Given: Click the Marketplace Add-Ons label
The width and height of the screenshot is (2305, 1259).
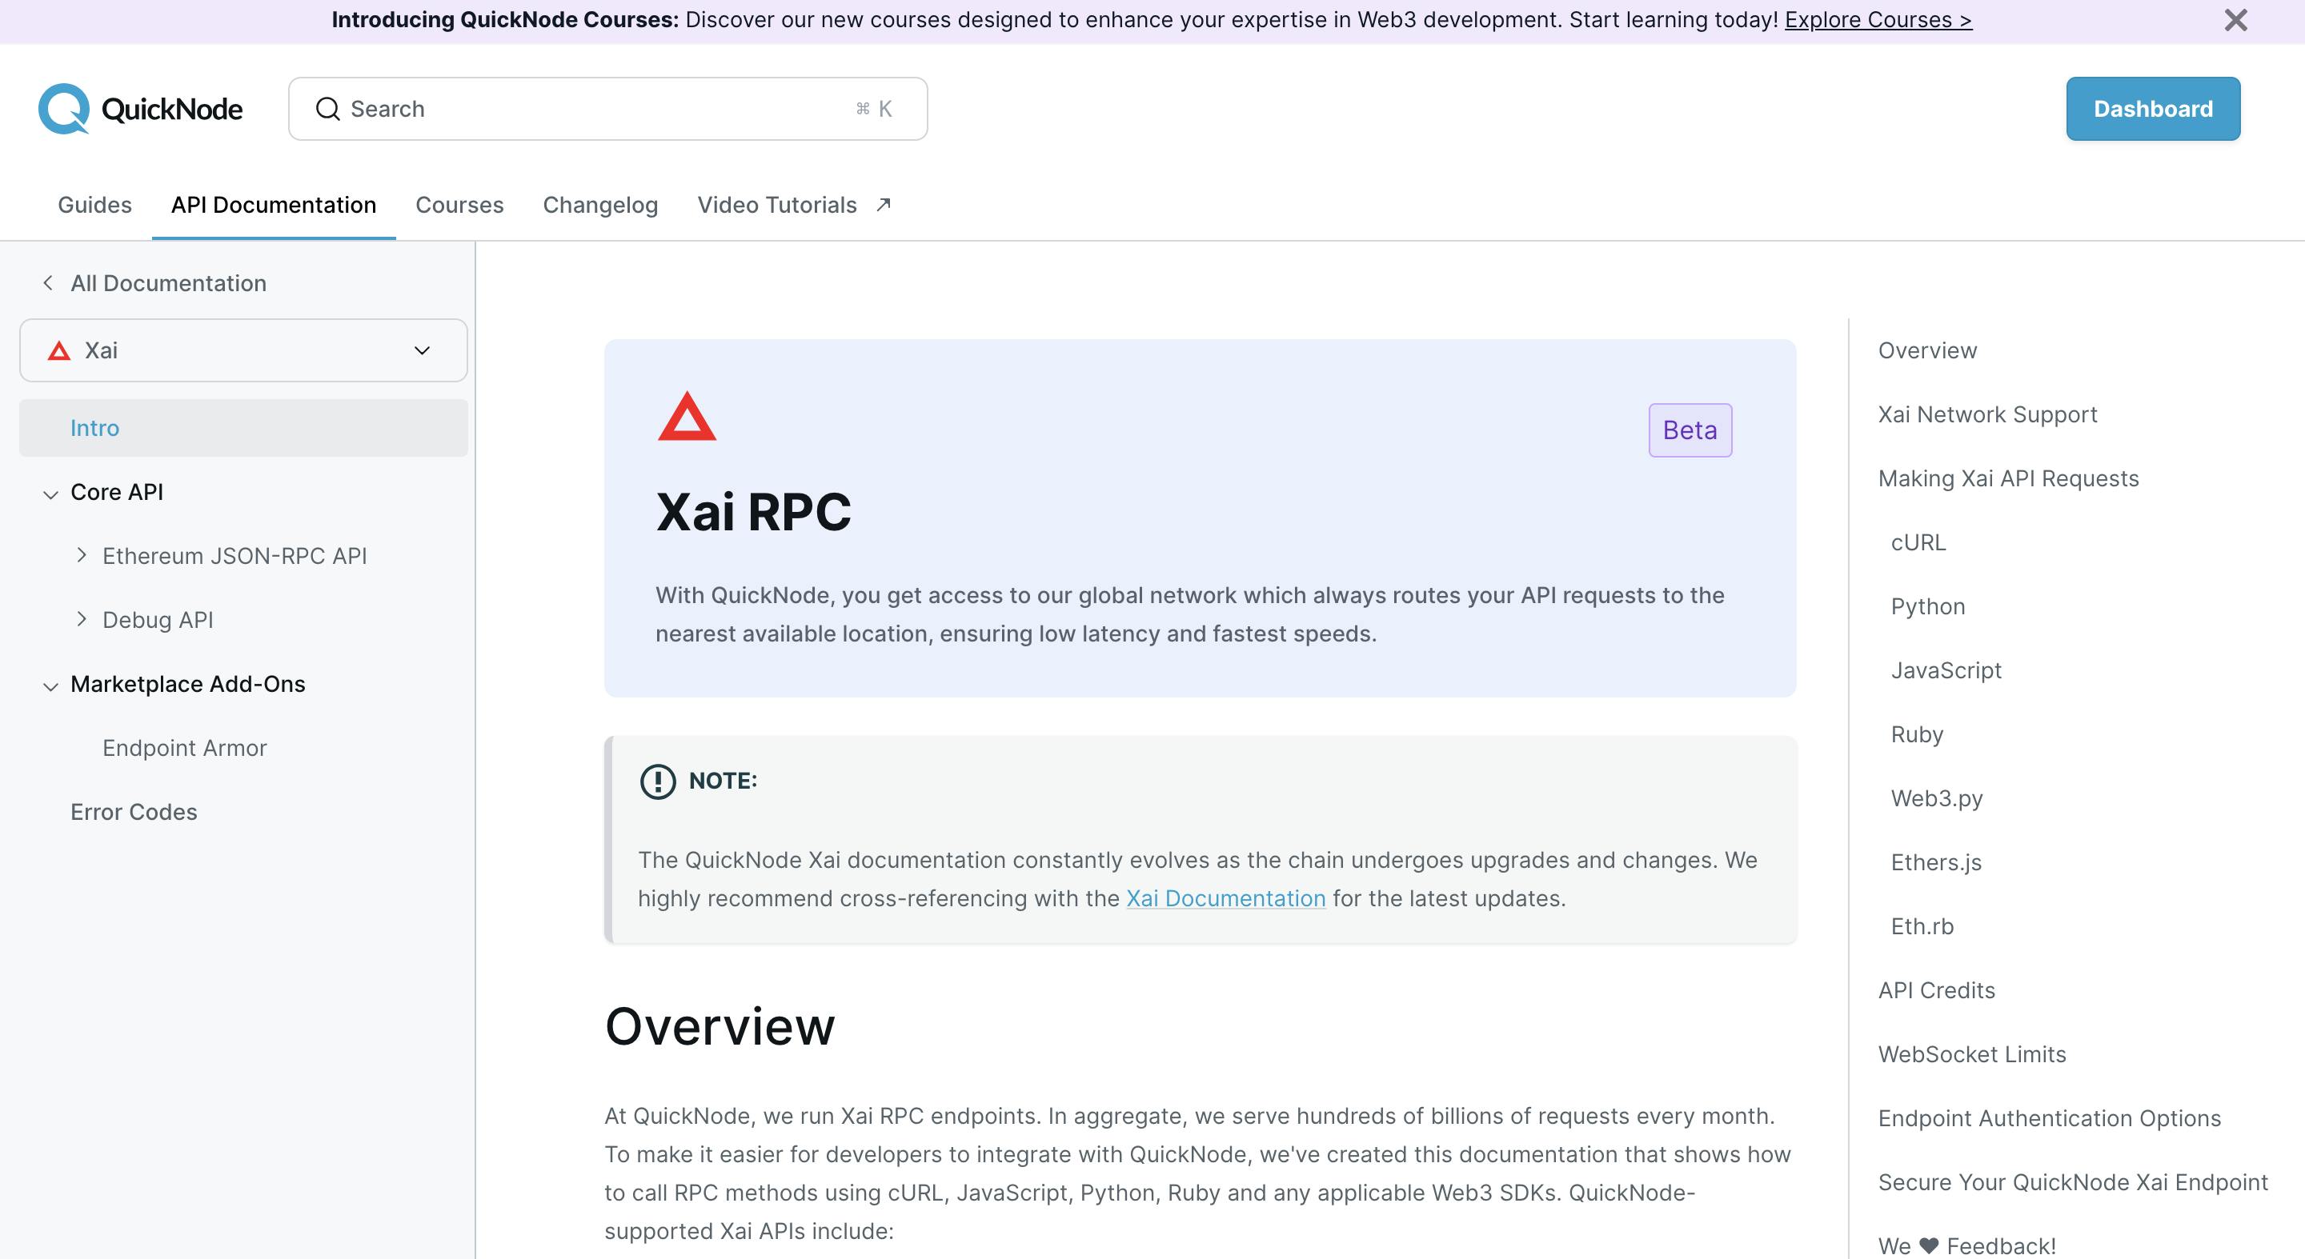Looking at the screenshot, I should pyautogui.click(x=188, y=684).
